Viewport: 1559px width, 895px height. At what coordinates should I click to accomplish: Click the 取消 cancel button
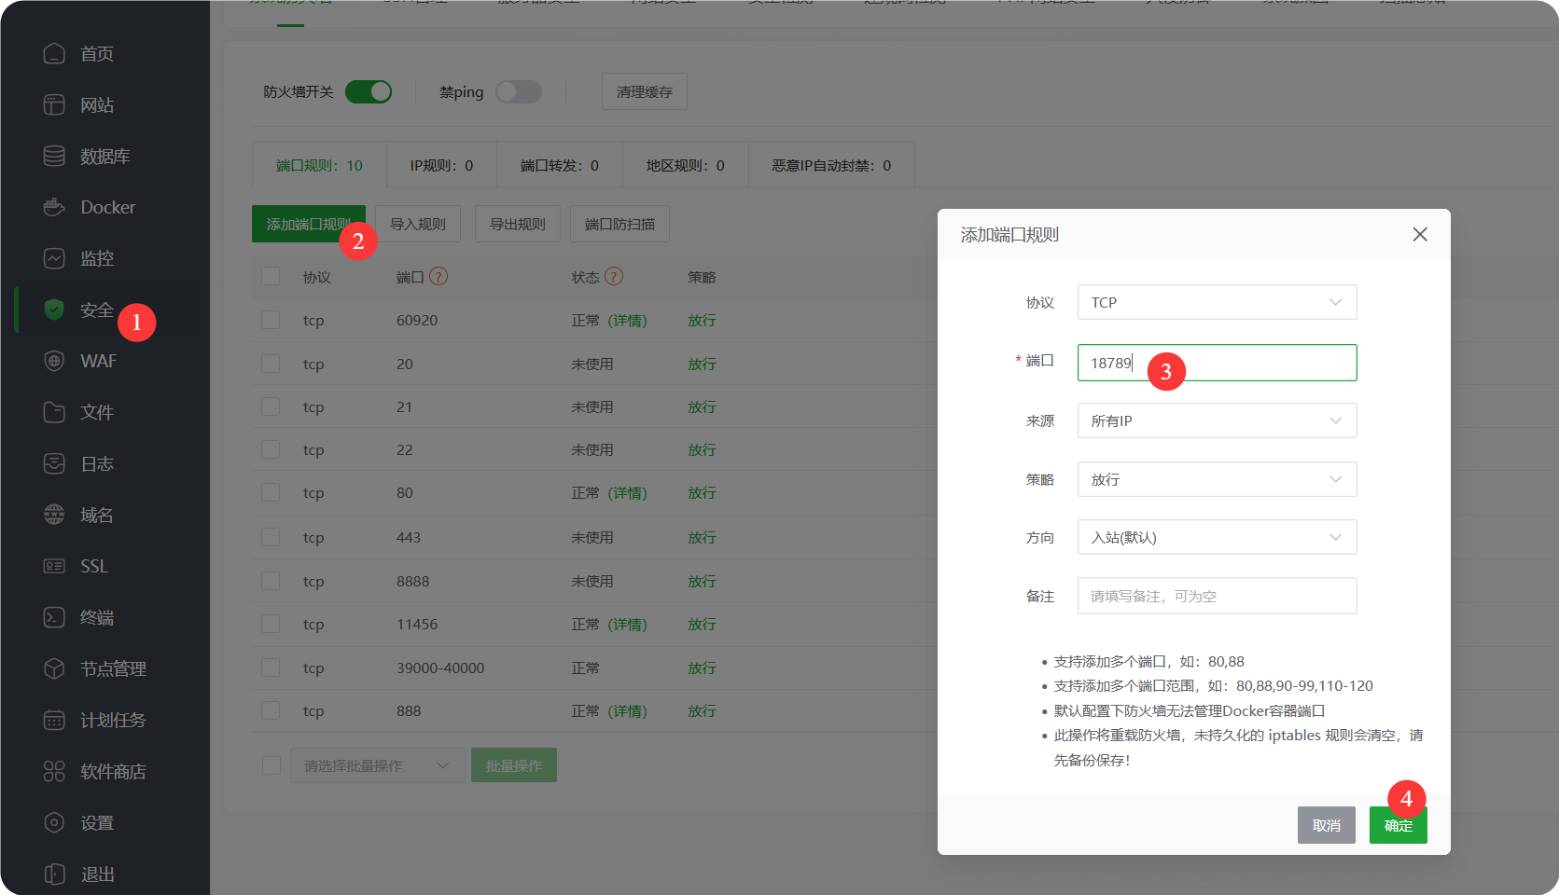click(1327, 825)
